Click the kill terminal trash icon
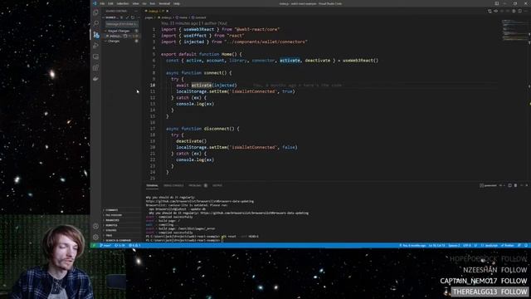 pos(515,185)
